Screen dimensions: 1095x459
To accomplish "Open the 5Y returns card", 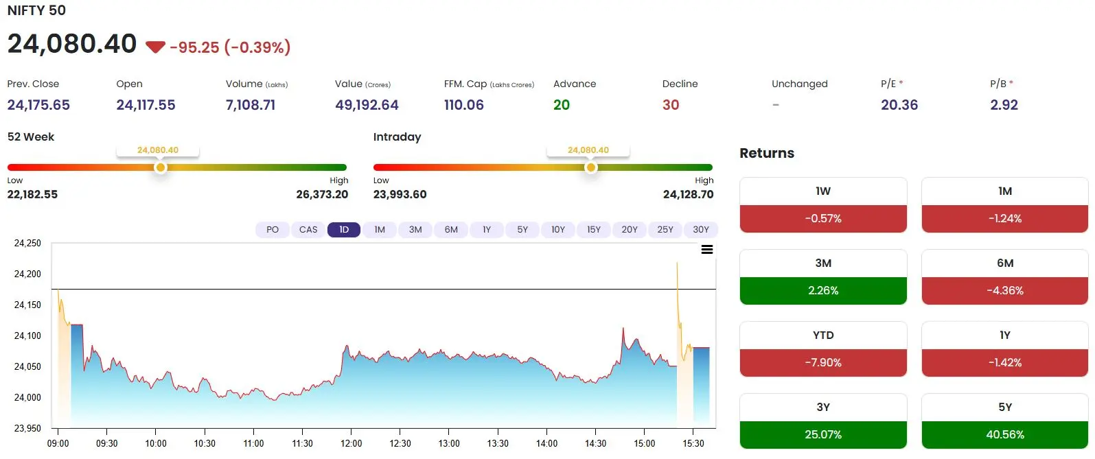I will point(1005,421).
